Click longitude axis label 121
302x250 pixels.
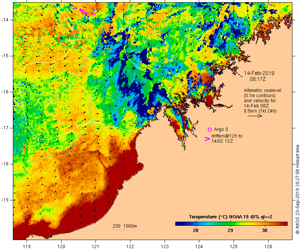coord(96,246)
